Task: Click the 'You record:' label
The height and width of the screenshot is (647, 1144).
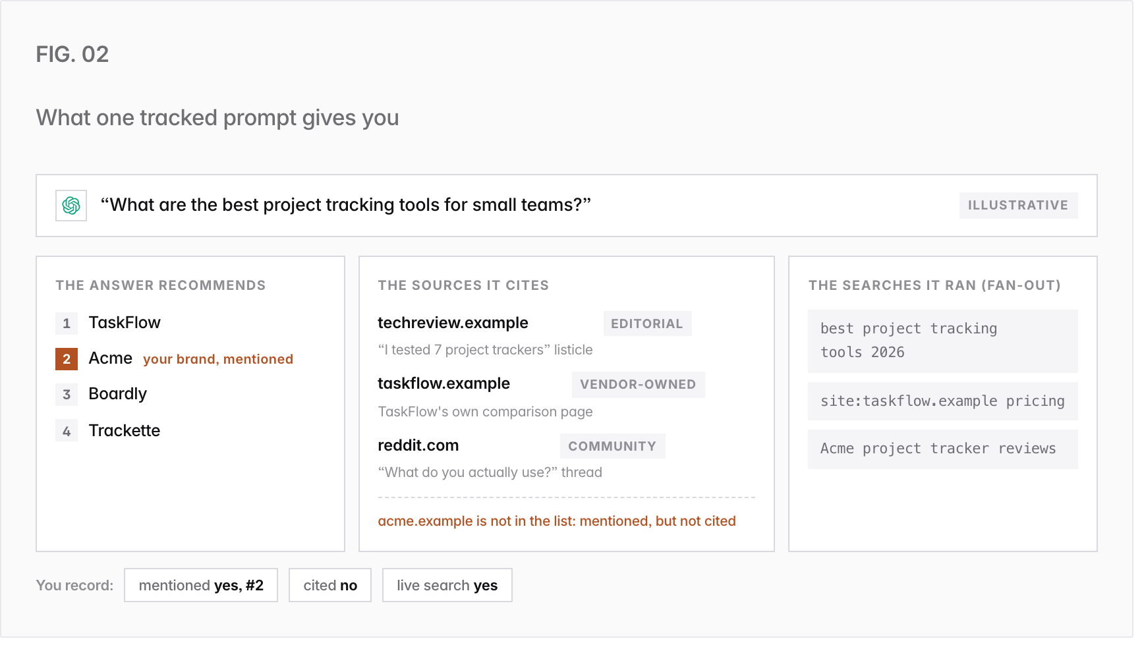Action: click(x=74, y=585)
